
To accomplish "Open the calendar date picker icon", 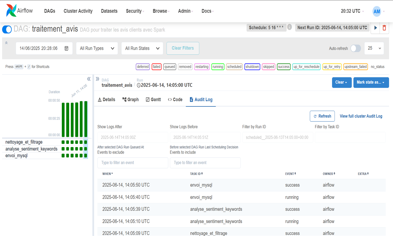I will click(66, 49).
